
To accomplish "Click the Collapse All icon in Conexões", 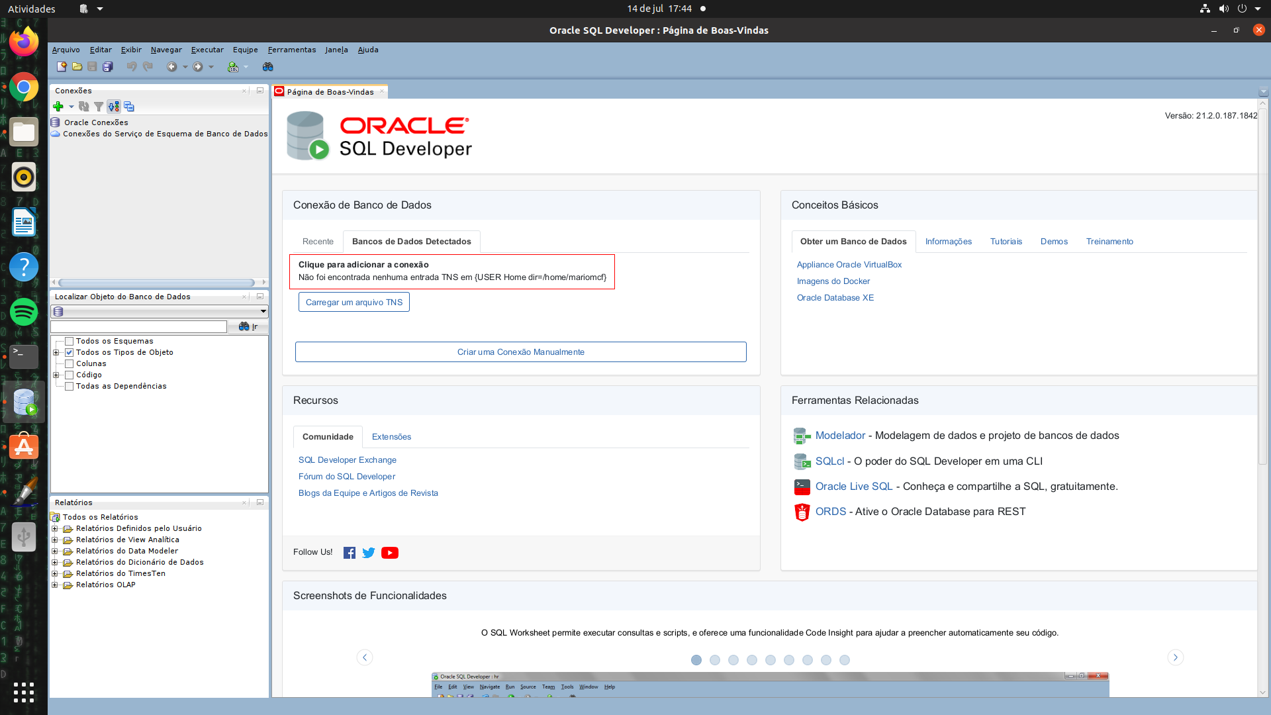I will [x=129, y=107].
